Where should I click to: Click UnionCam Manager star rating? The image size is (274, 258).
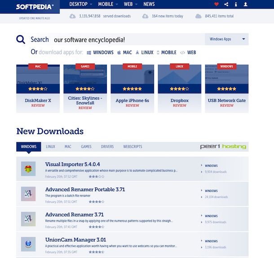[x=97, y=252]
